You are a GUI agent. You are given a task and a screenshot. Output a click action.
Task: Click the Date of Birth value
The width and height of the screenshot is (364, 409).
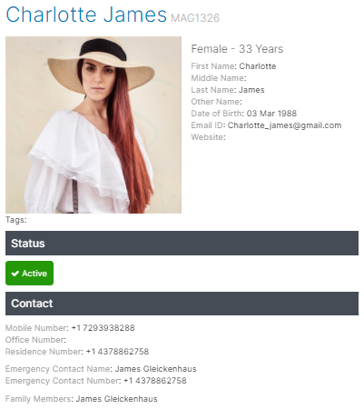click(271, 114)
